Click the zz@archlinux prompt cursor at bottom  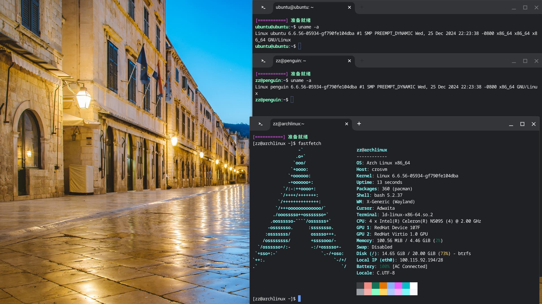coord(300,298)
